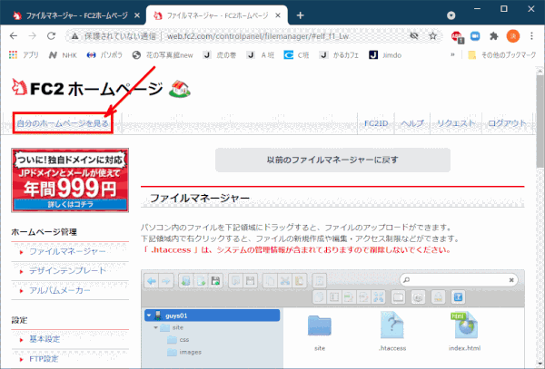Open the リクエスト header link

pos(456,123)
